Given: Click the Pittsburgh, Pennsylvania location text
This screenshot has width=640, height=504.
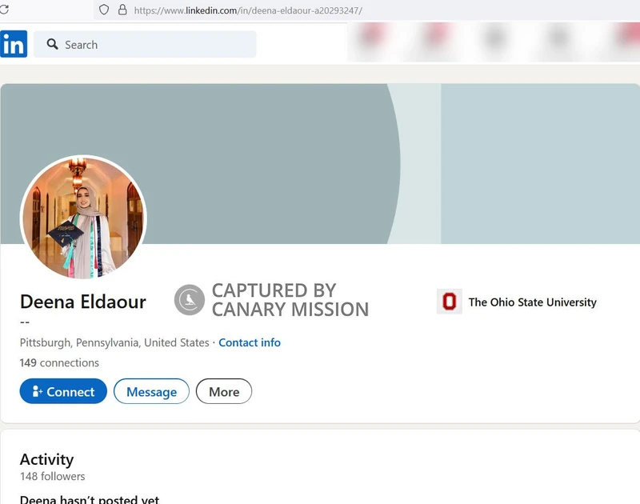Looking at the screenshot, I should [x=112, y=342].
